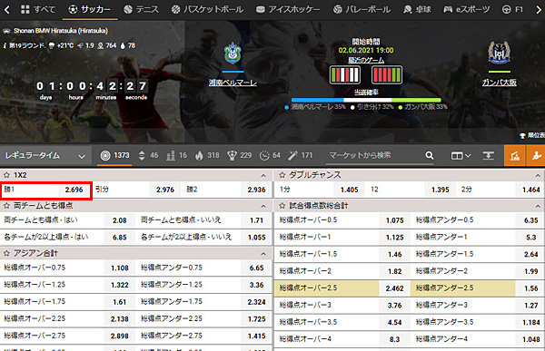545x351 pixels.
Task: Favorite the 両チームとも得点 market star
Action: (x=6, y=206)
